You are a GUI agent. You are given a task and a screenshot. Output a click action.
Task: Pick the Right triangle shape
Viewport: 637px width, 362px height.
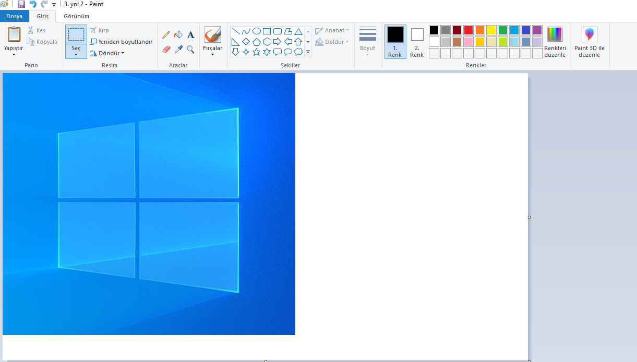(x=235, y=42)
